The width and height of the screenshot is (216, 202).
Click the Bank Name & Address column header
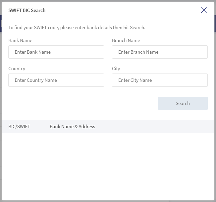pos(72,126)
